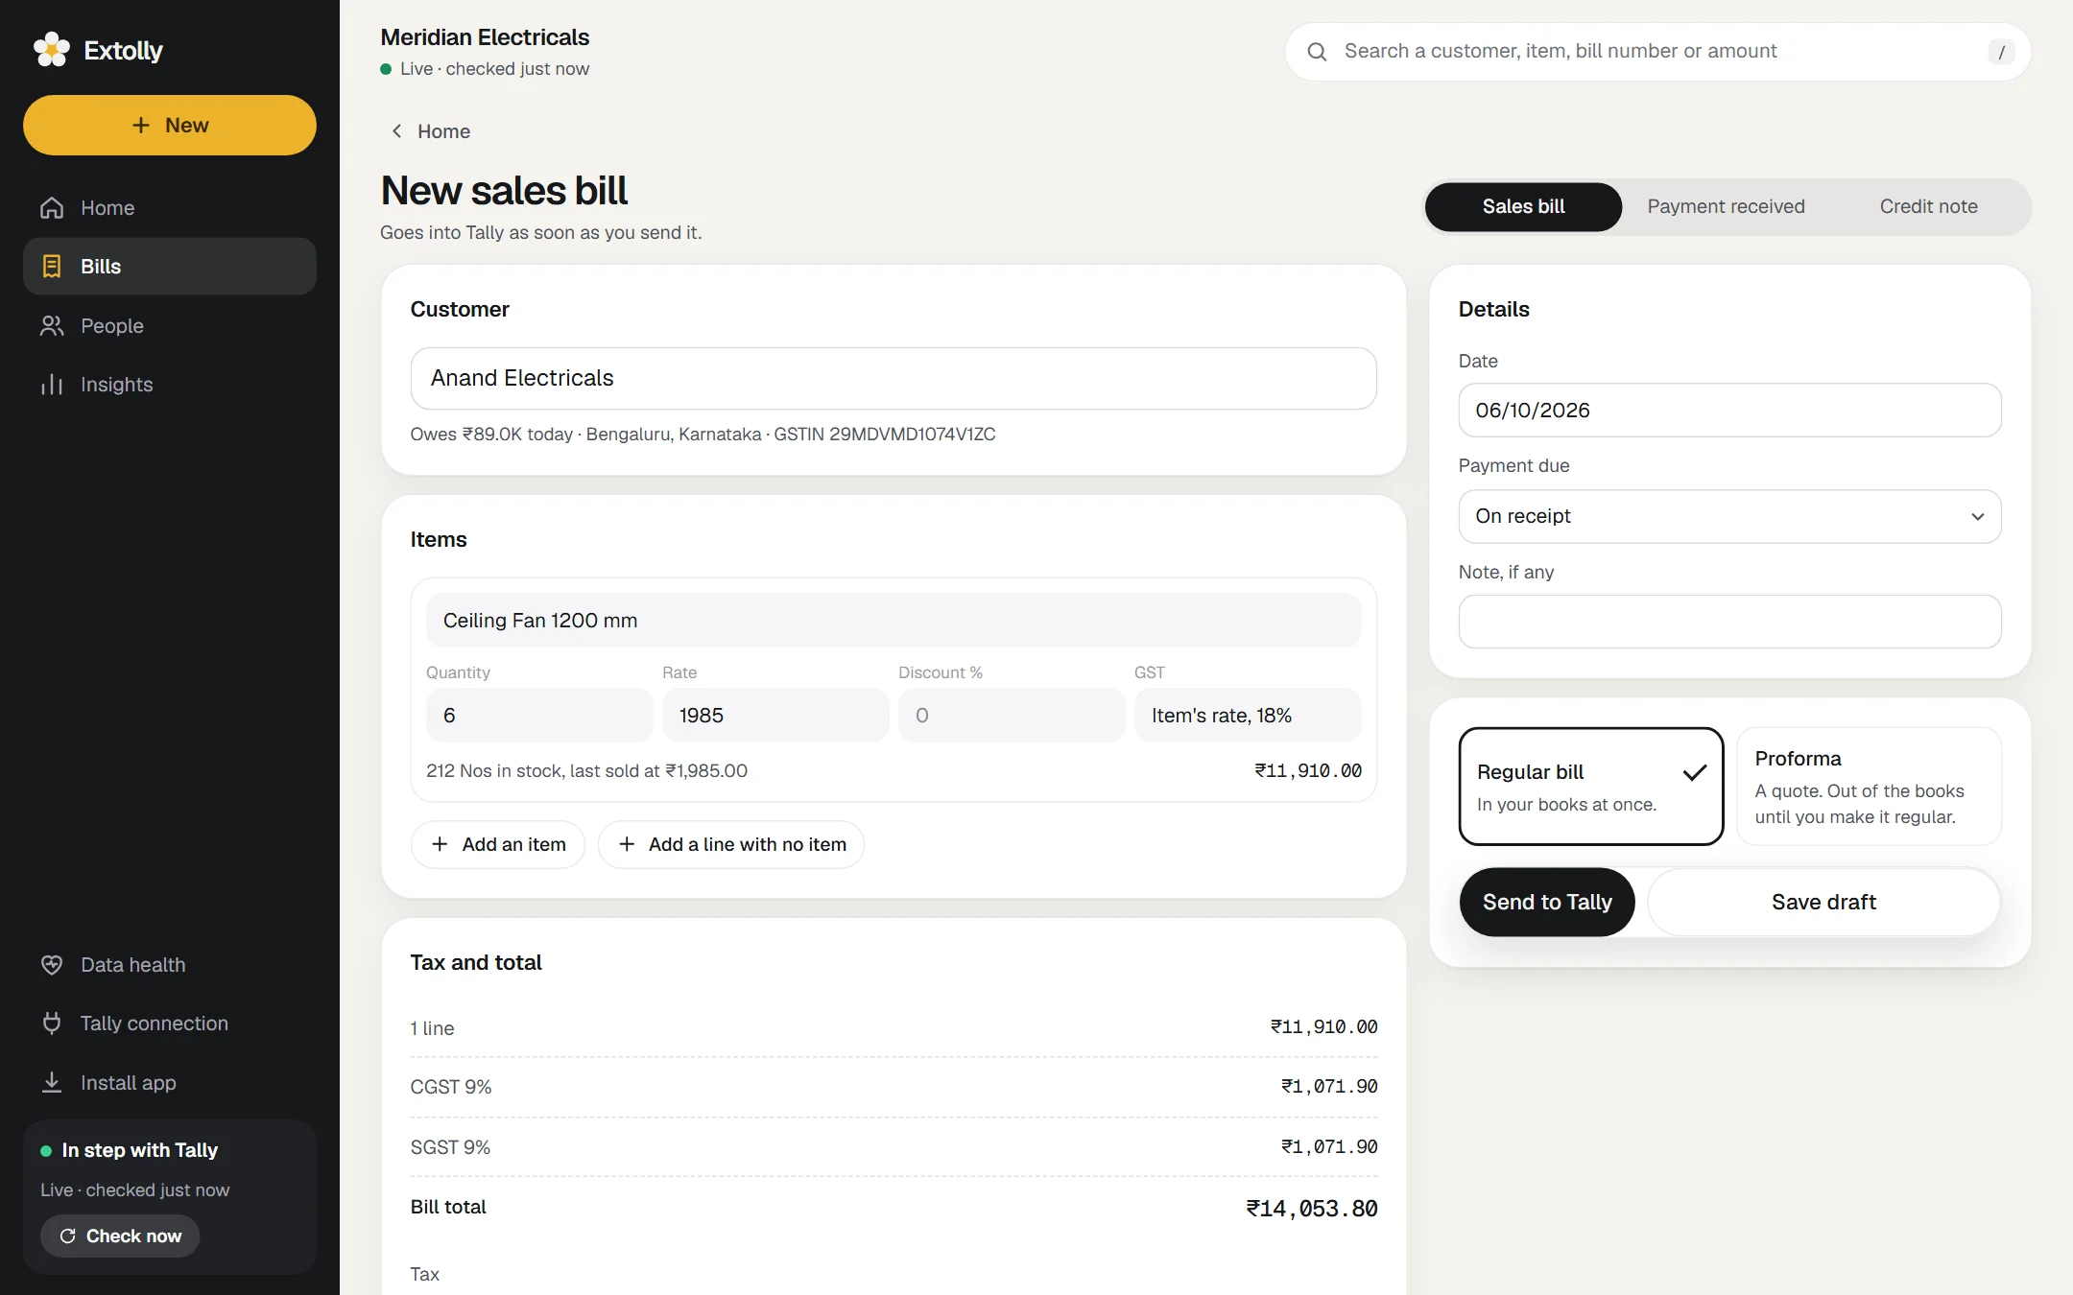Focus the top search box

pos(1657,52)
